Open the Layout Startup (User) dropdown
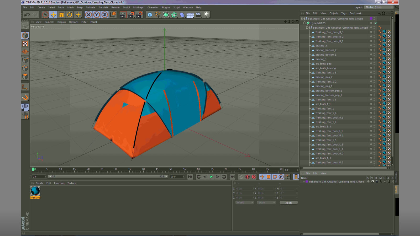420x236 pixels. (379, 7)
